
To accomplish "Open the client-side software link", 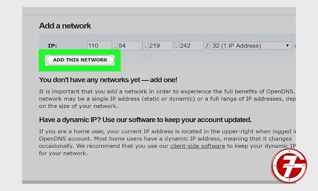I will (x=197, y=146).
